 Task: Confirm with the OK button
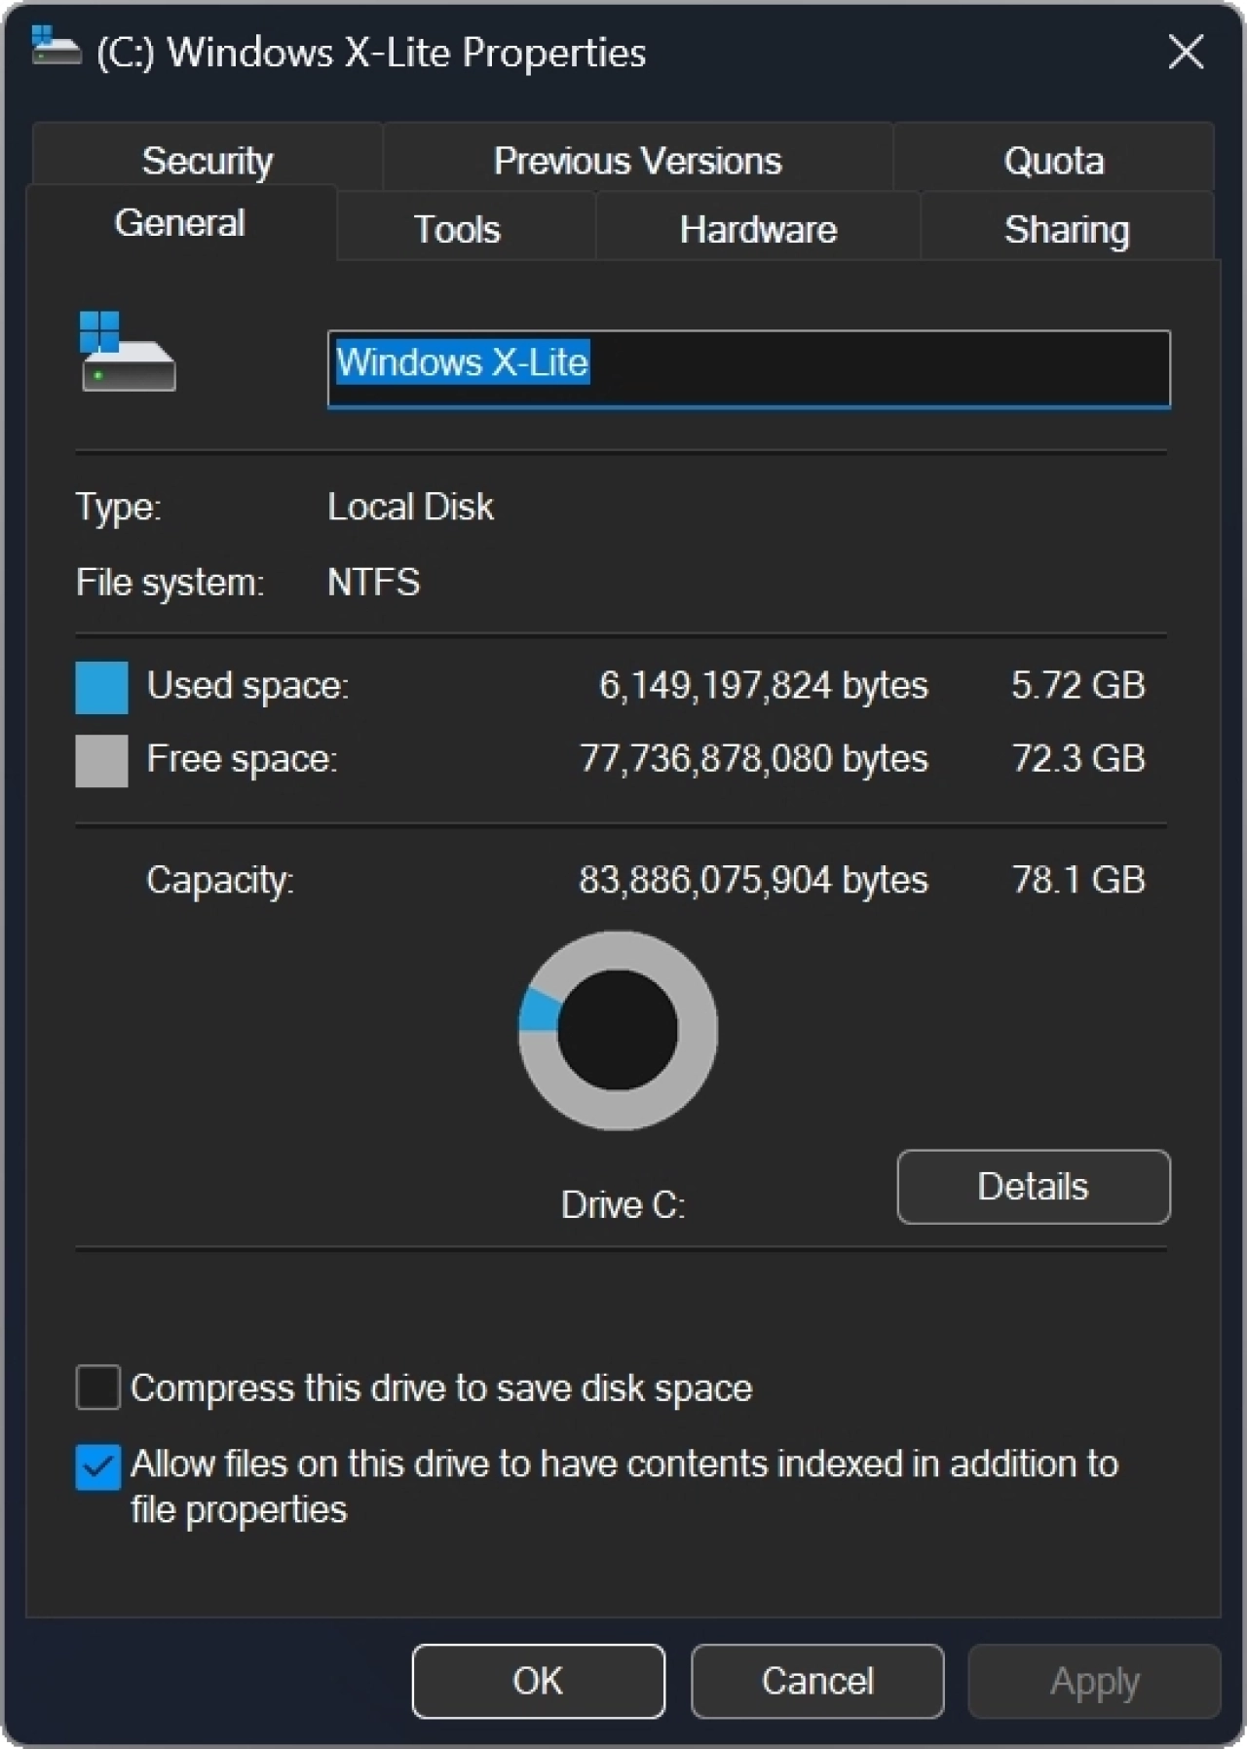pyautogui.click(x=538, y=1680)
